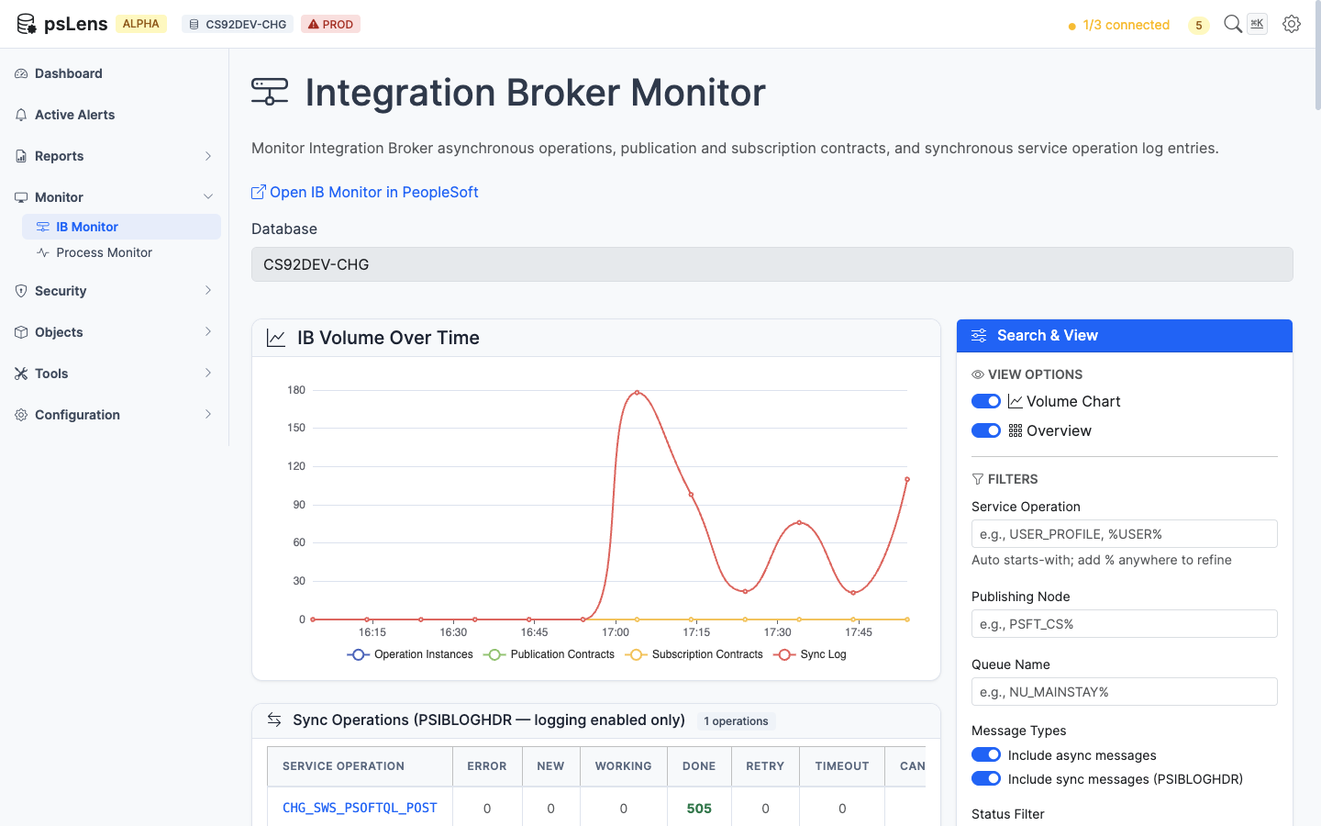Viewport: 1321px width, 826px height.
Task: Toggle Include sync messages (PSIBLOGHDR) switch
Action: (x=986, y=778)
